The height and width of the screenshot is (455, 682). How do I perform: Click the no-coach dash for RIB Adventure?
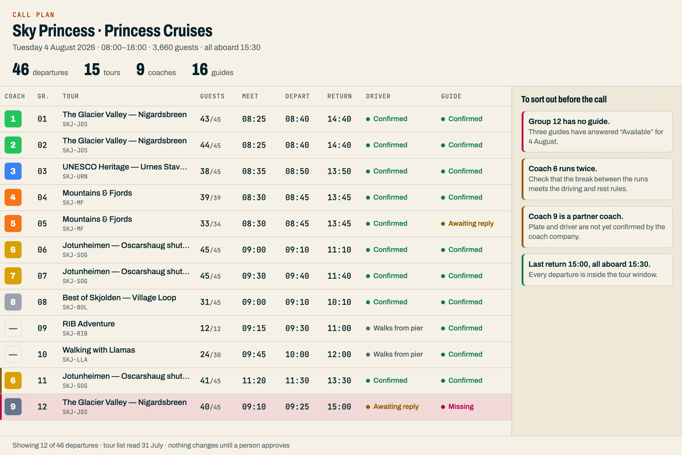click(13, 328)
